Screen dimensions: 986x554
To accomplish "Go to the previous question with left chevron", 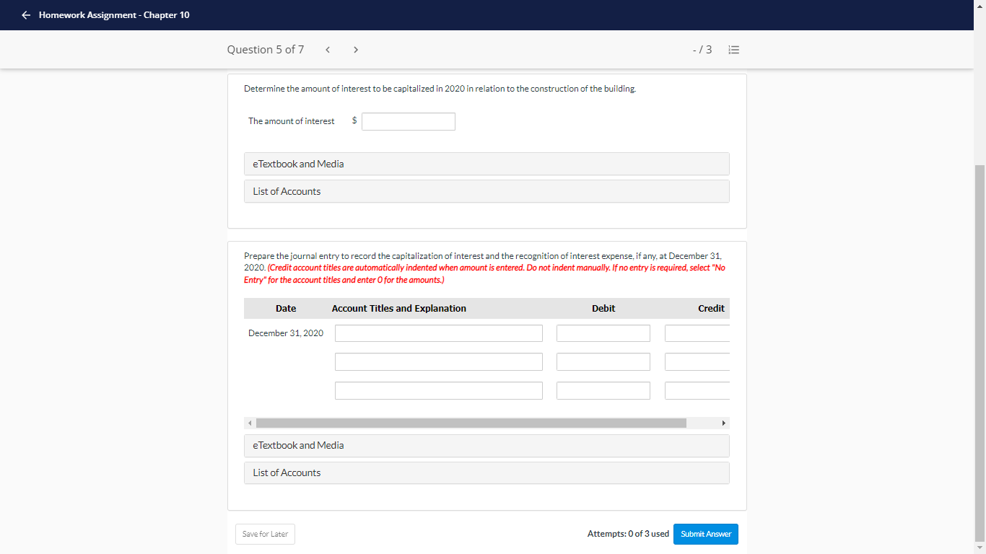I will tap(328, 49).
